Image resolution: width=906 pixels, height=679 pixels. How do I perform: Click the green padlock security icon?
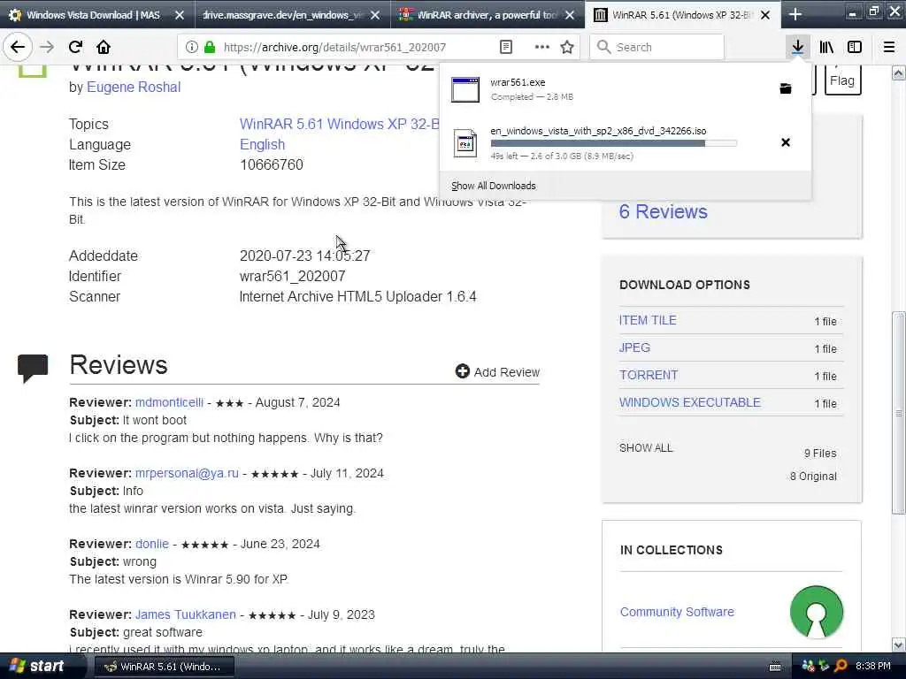(x=210, y=47)
